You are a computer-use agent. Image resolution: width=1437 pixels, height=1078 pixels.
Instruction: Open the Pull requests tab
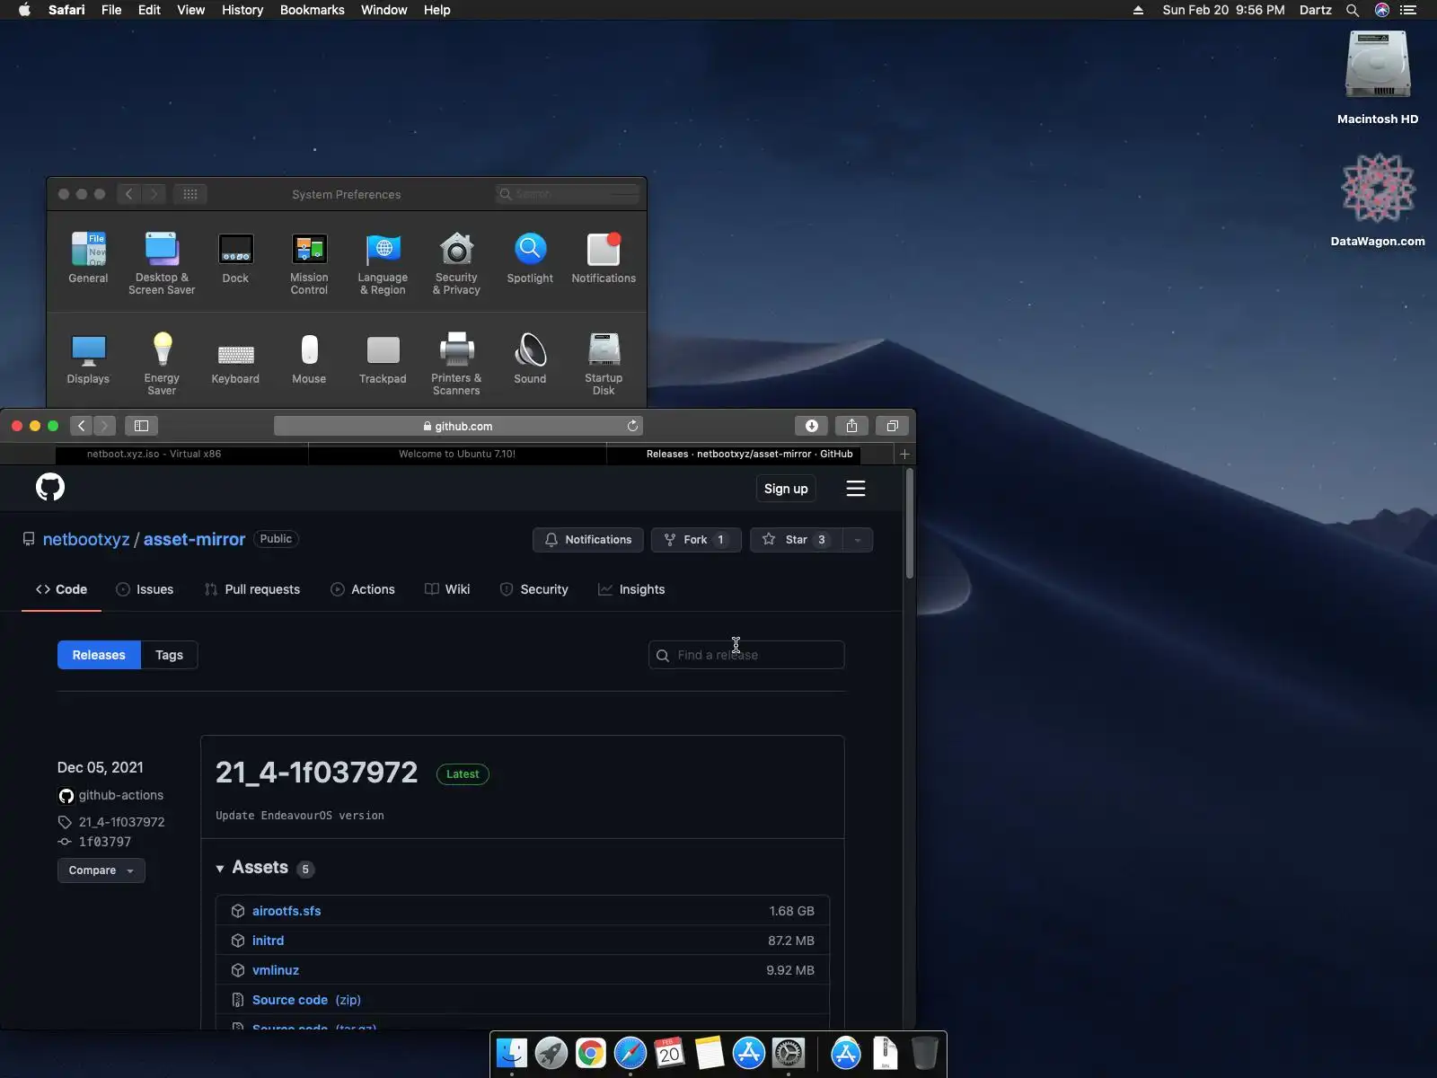point(252,589)
